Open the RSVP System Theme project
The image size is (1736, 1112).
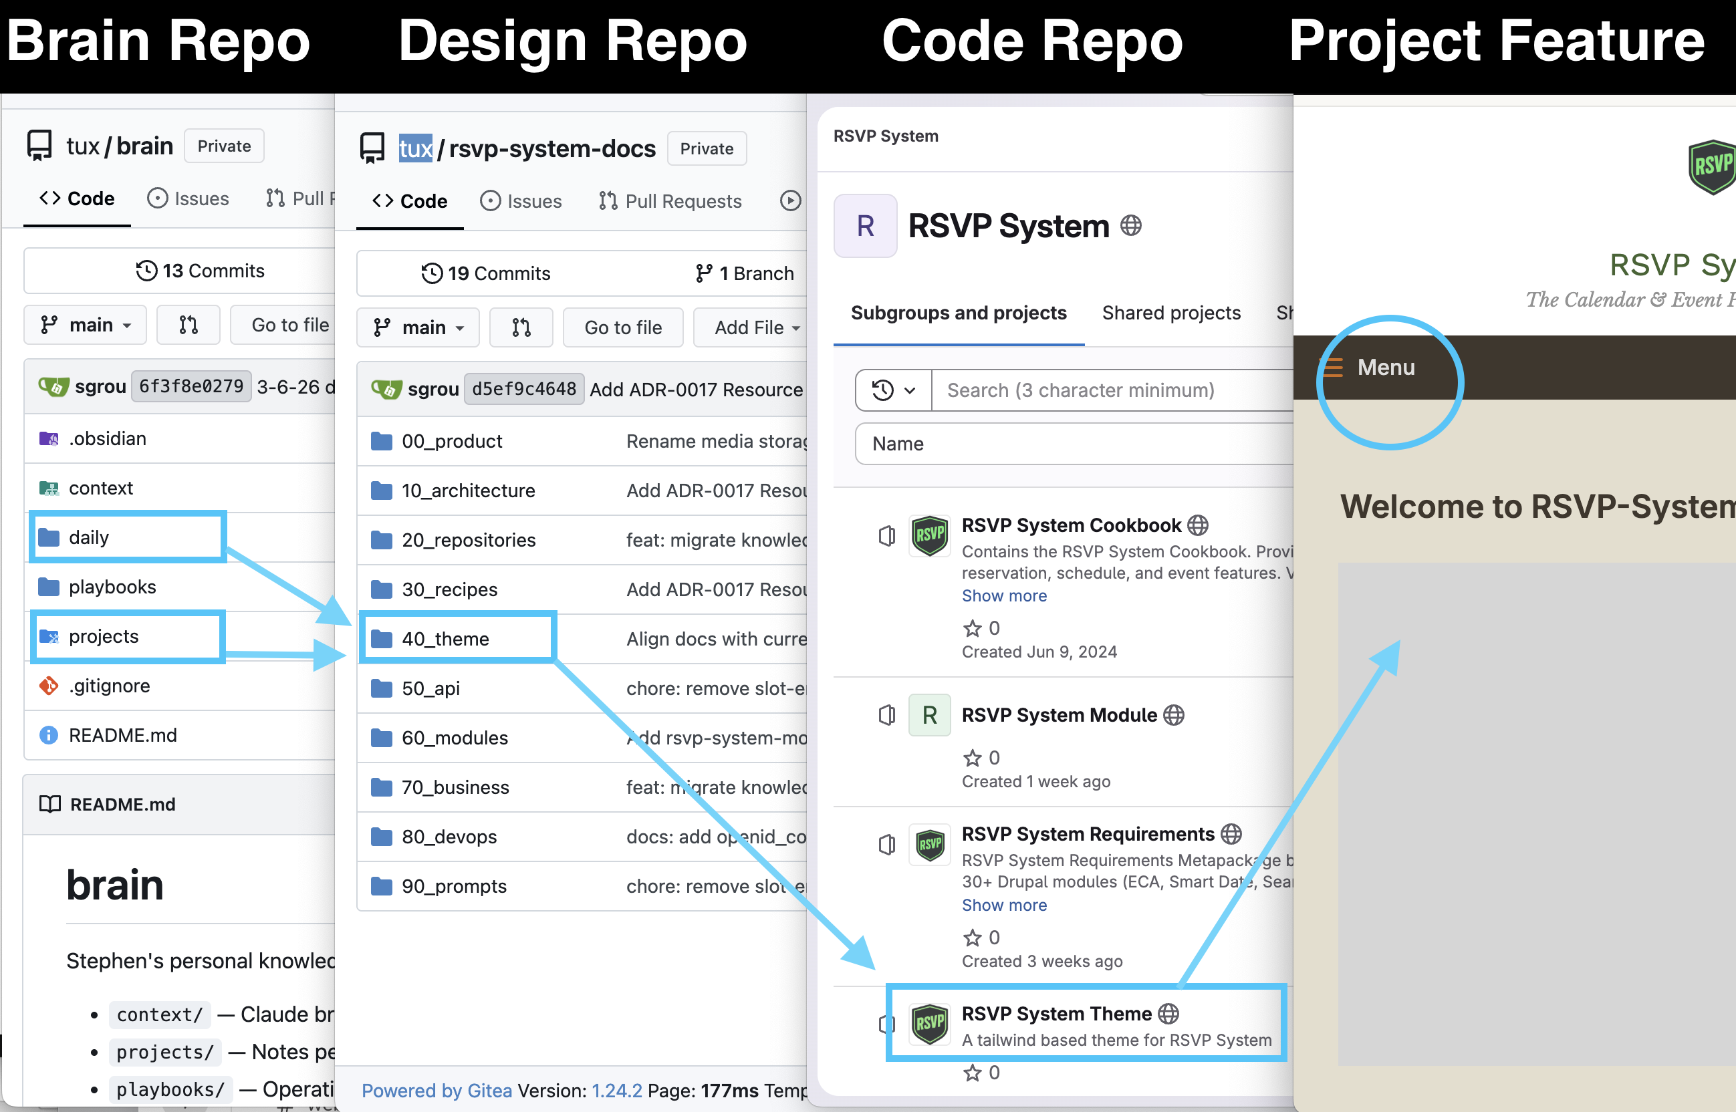1056,1014
